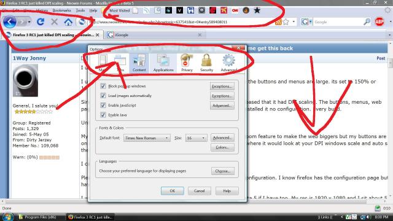Click the Colors button
This screenshot has width=393, height=221.
tap(222, 147)
